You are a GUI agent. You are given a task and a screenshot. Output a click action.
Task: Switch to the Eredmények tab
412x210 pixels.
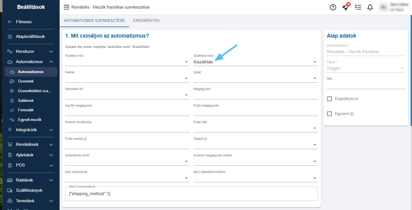coord(146,21)
